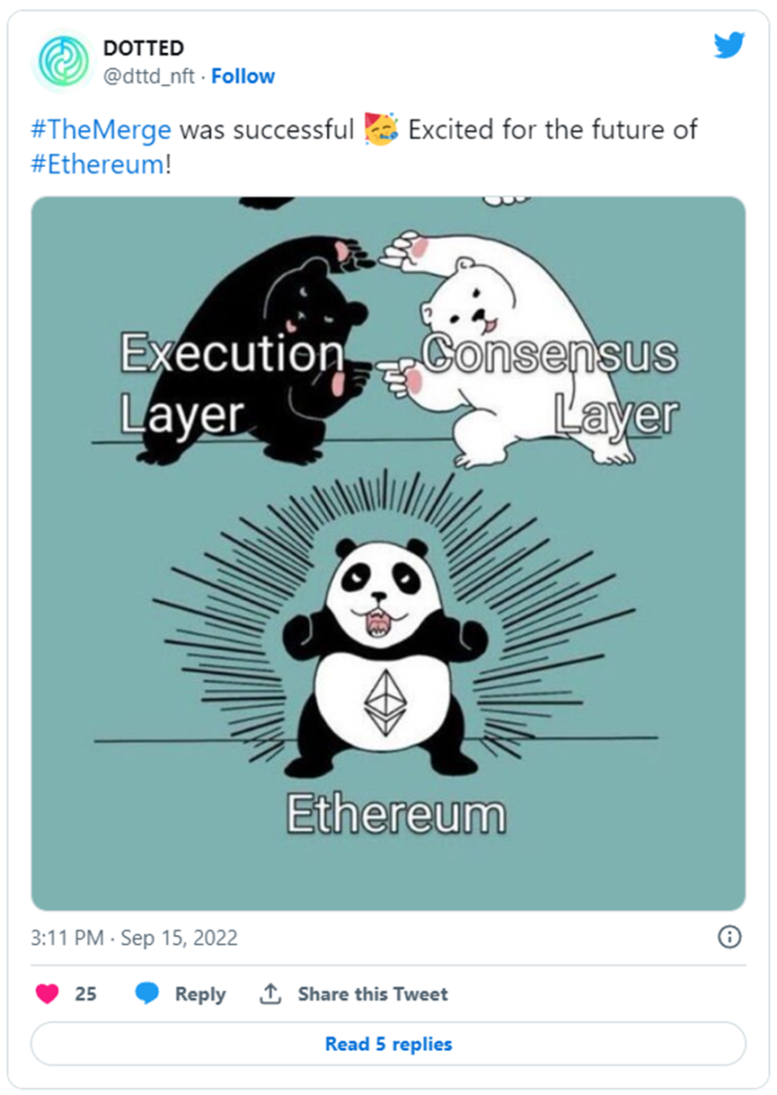This screenshot has width=777, height=1095.
Task: Click Share this Tweet text
Action: coord(373,993)
